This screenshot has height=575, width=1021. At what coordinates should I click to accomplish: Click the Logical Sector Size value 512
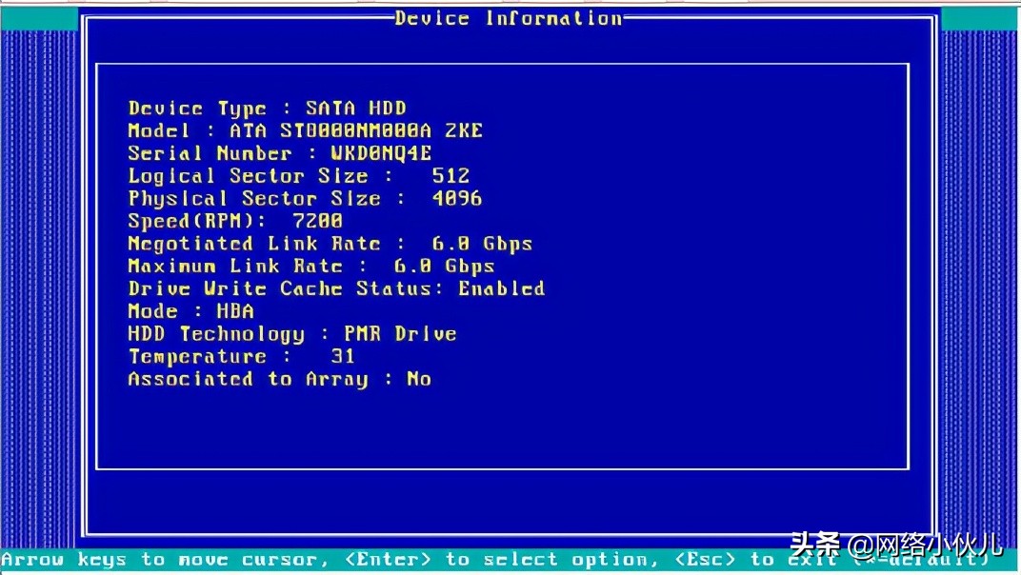click(x=450, y=176)
